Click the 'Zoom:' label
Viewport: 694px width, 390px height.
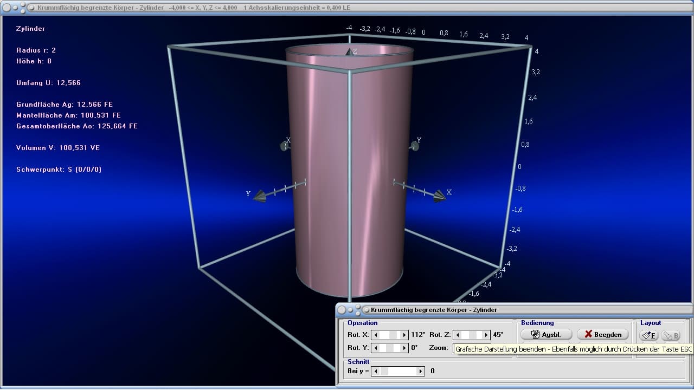439,348
